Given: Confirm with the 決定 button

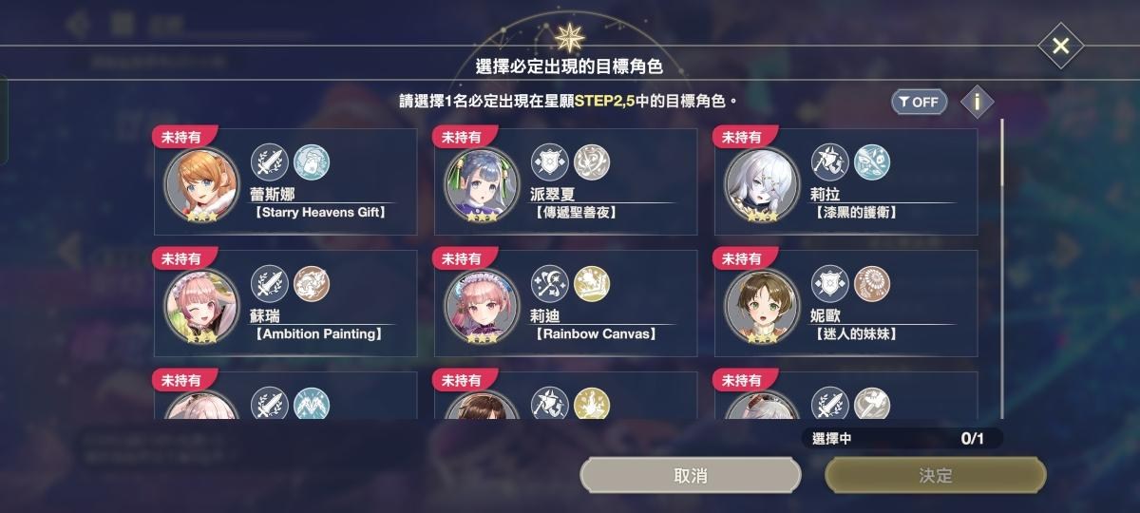Looking at the screenshot, I should [936, 475].
